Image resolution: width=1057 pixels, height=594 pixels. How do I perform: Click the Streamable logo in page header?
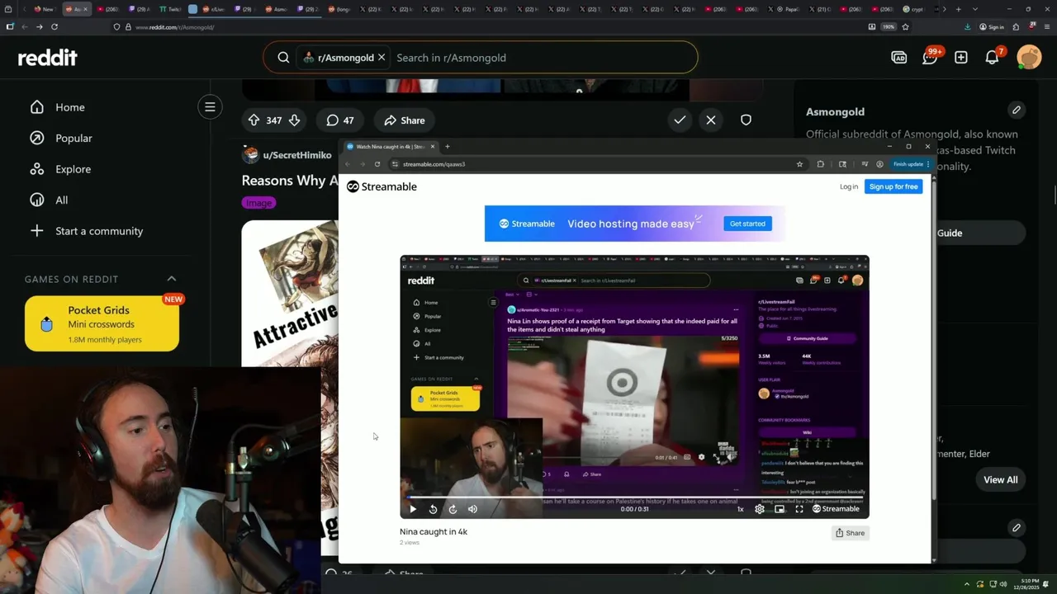pyautogui.click(x=382, y=186)
